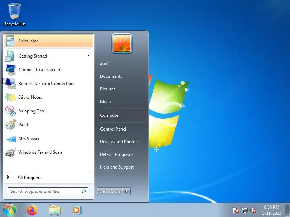Expand All Programs arrow

coord(8,177)
